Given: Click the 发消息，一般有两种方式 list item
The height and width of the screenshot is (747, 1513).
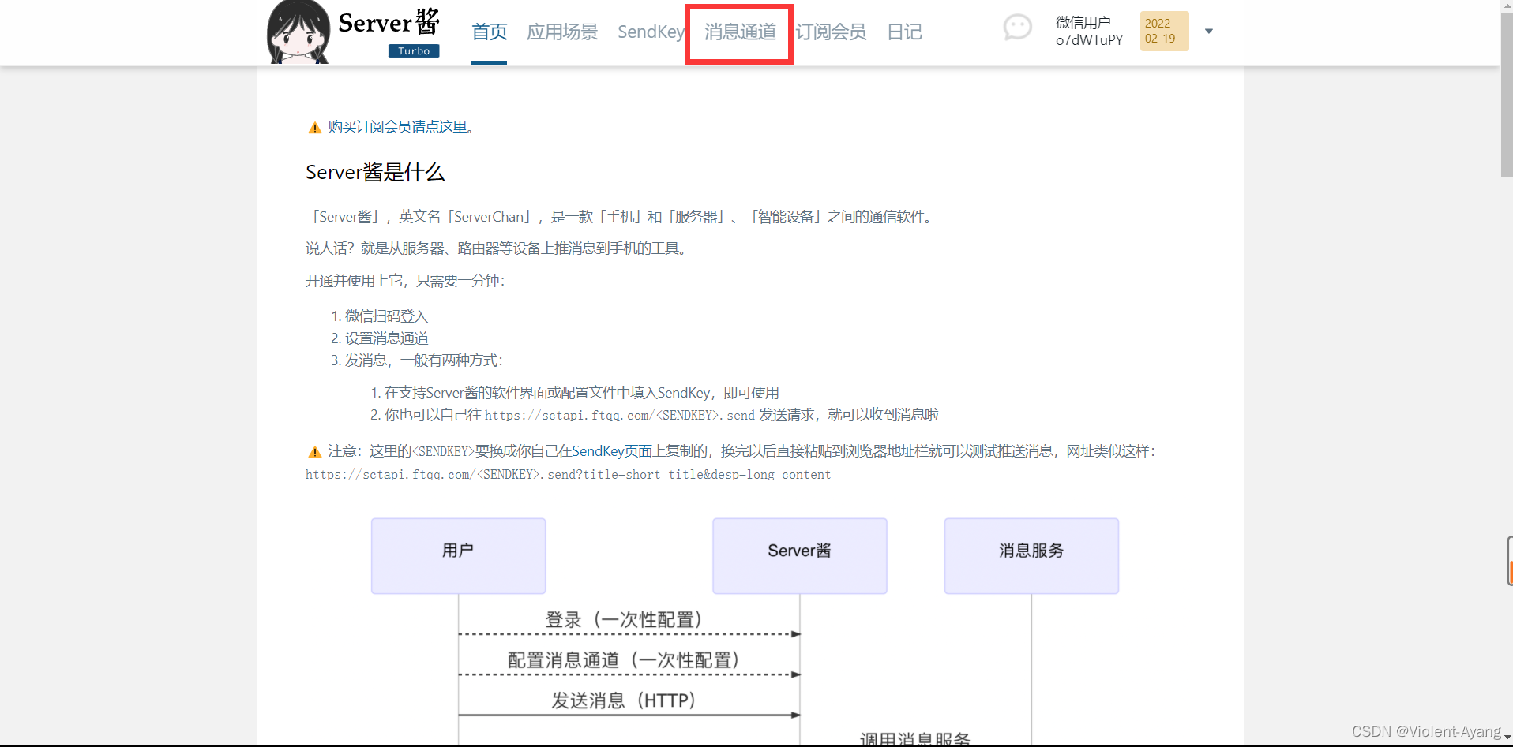Looking at the screenshot, I should [423, 360].
